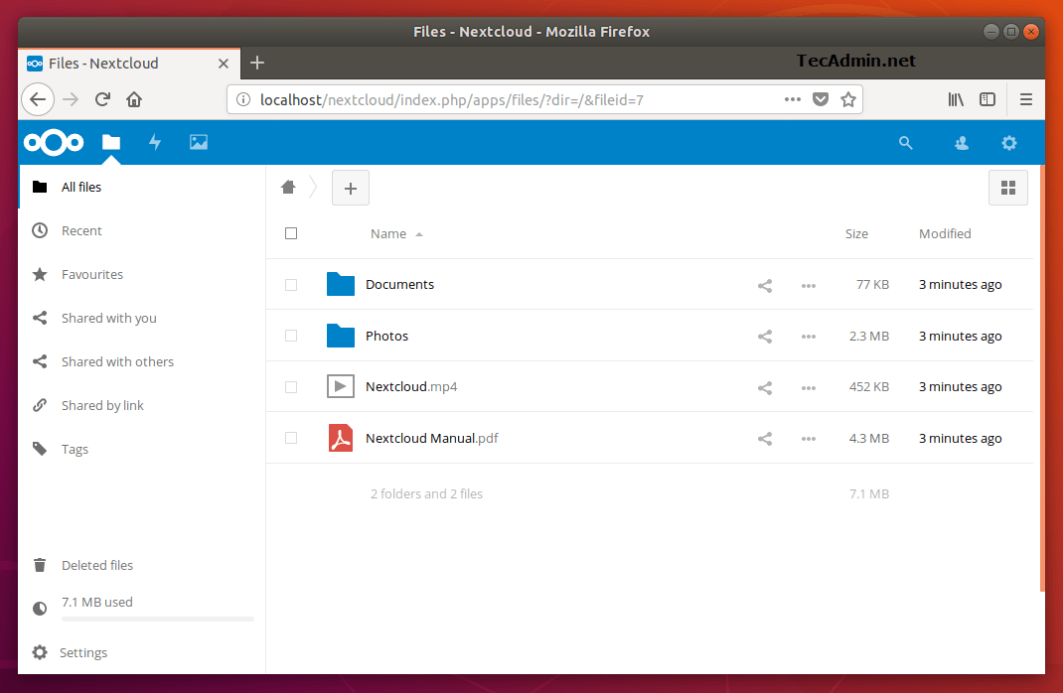Viewport: 1063px width, 693px height.
Task: Save page to Pocket
Action: tap(821, 99)
